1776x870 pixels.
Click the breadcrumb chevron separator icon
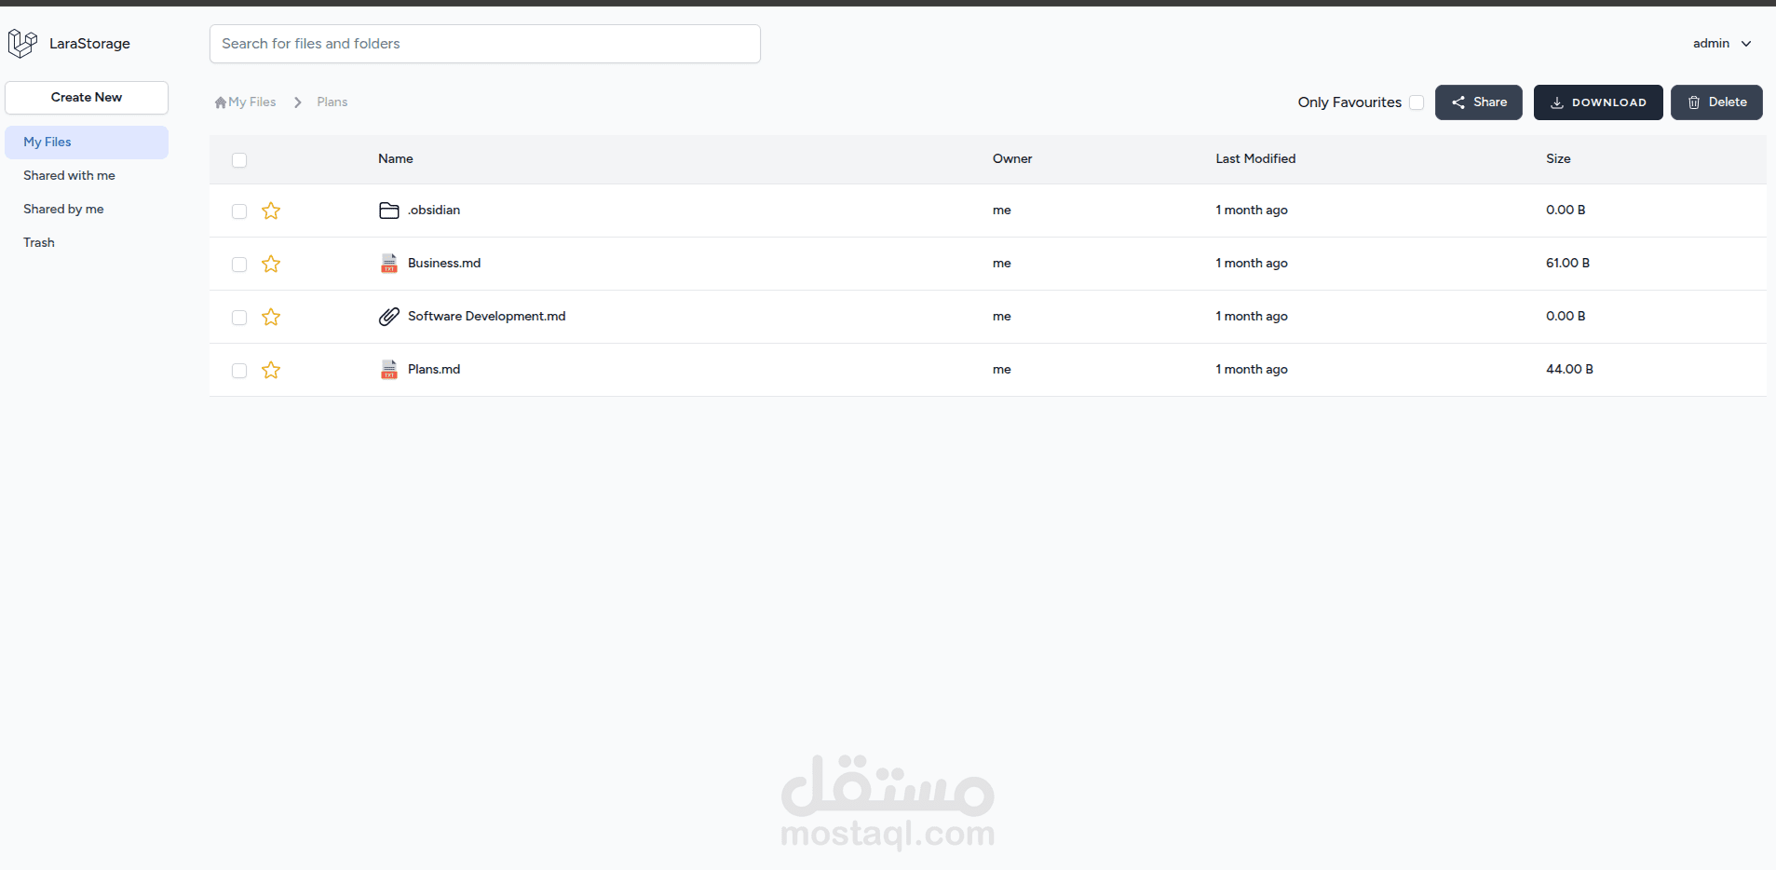tap(298, 102)
